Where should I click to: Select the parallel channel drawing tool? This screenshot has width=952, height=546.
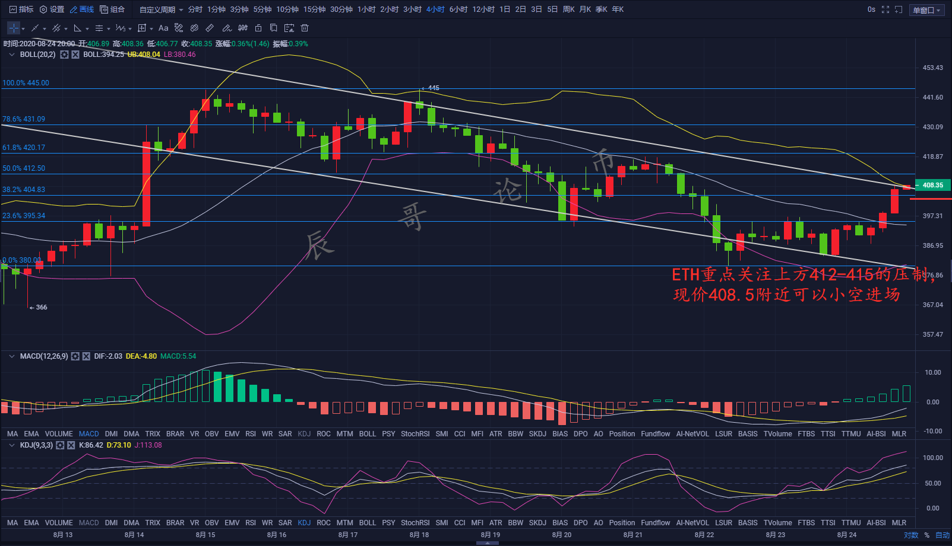coord(56,28)
